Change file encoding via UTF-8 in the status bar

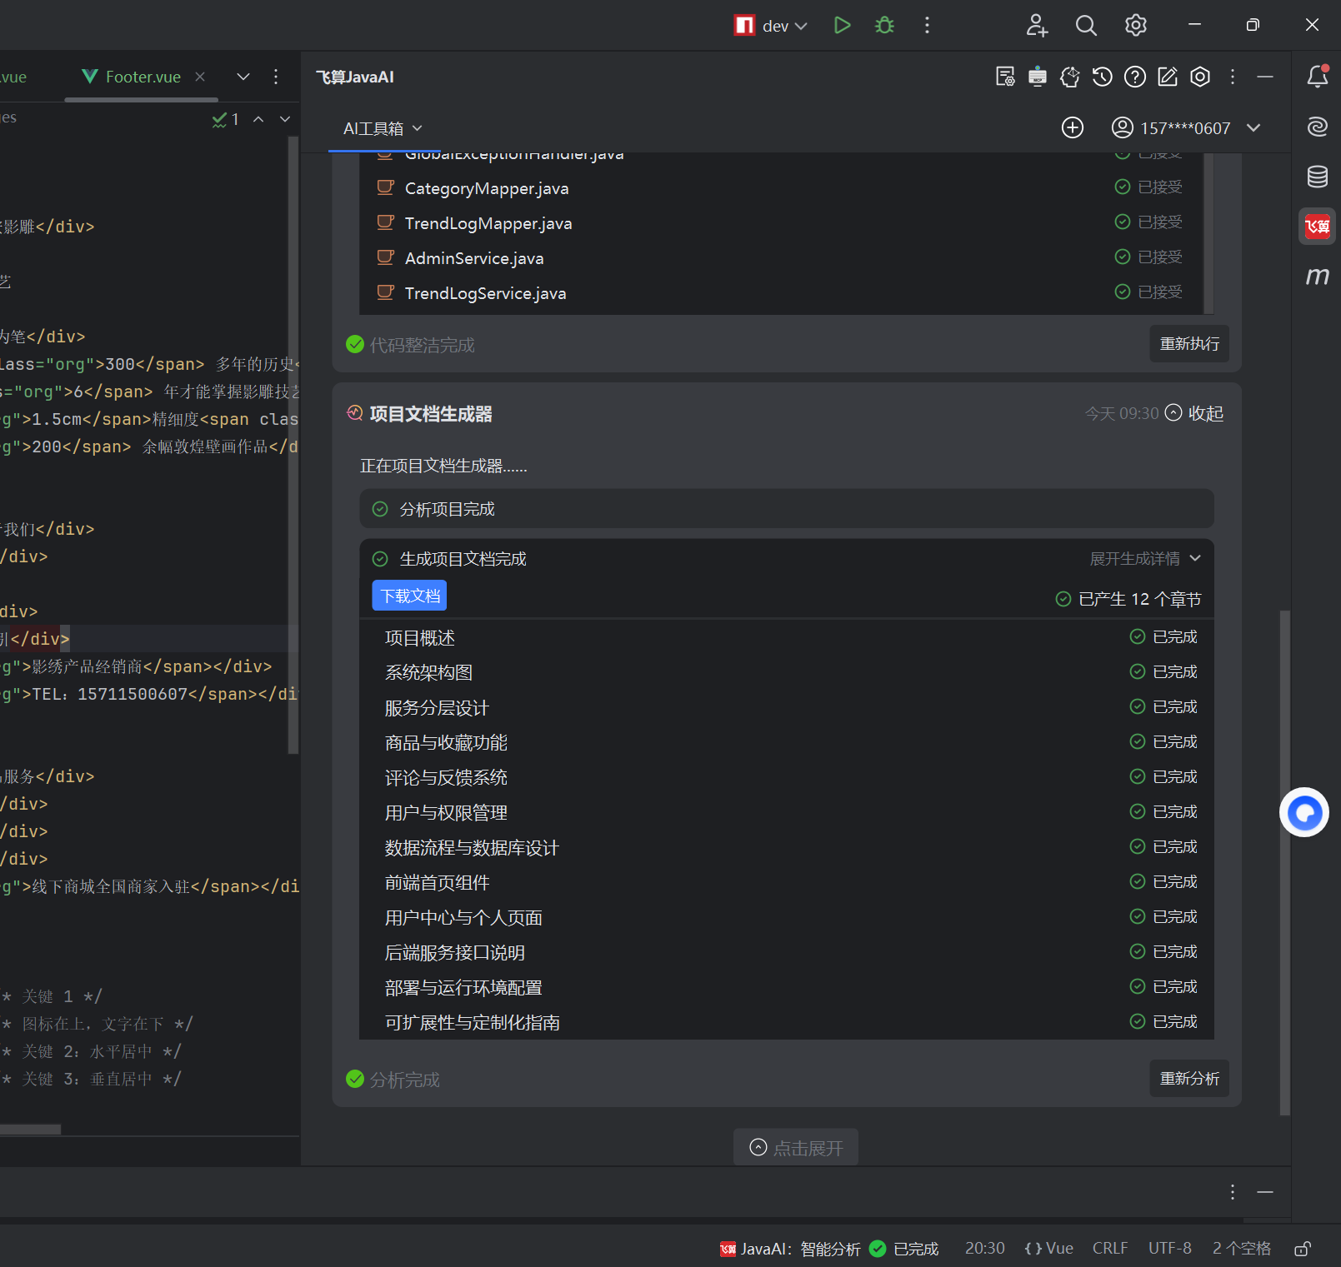tap(1169, 1248)
